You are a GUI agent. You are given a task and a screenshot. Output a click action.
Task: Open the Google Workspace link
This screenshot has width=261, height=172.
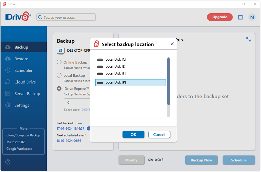pos(19,149)
